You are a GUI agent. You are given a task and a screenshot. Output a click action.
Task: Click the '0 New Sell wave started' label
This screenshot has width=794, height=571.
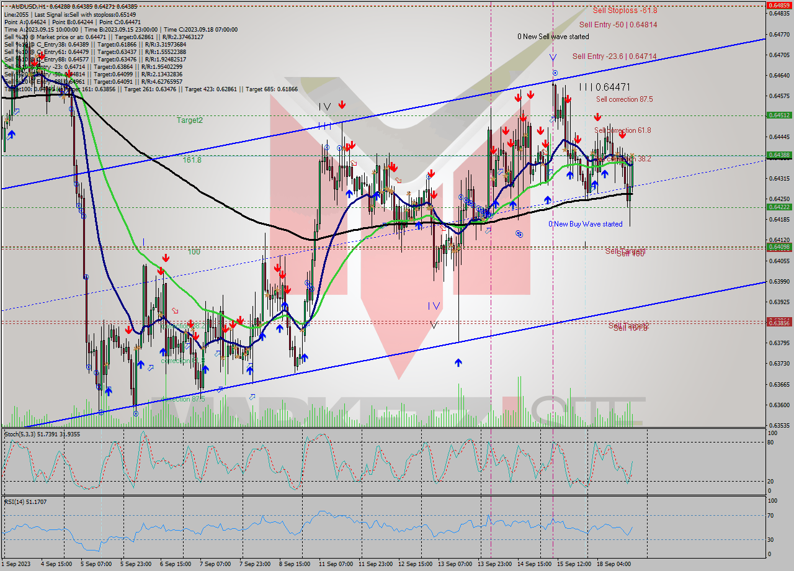point(552,37)
